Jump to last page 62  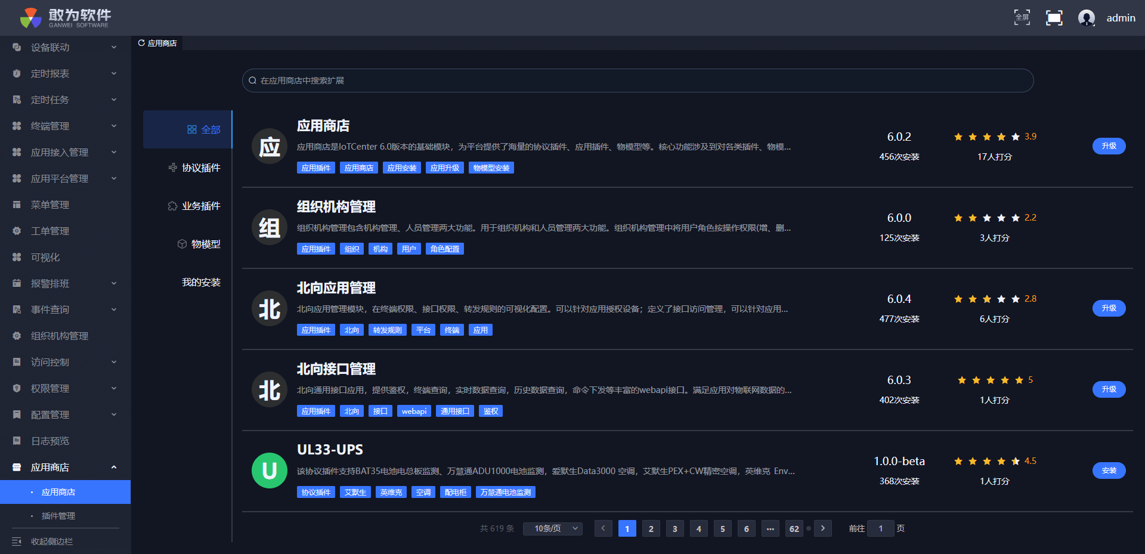[x=794, y=528]
